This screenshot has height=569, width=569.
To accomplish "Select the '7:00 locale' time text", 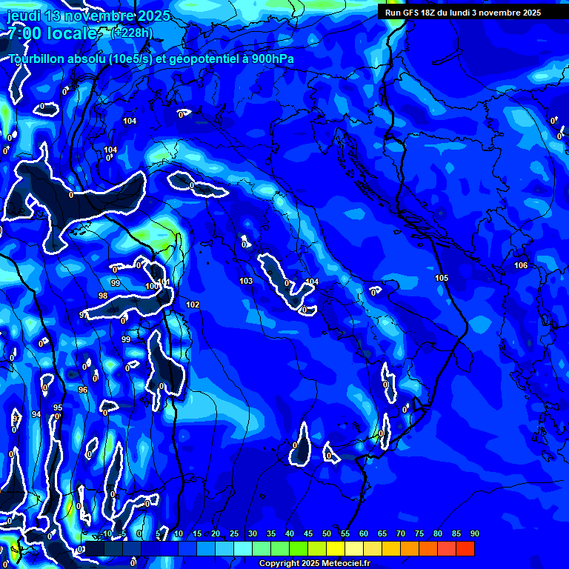I will pyautogui.click(x=52, y=33).
